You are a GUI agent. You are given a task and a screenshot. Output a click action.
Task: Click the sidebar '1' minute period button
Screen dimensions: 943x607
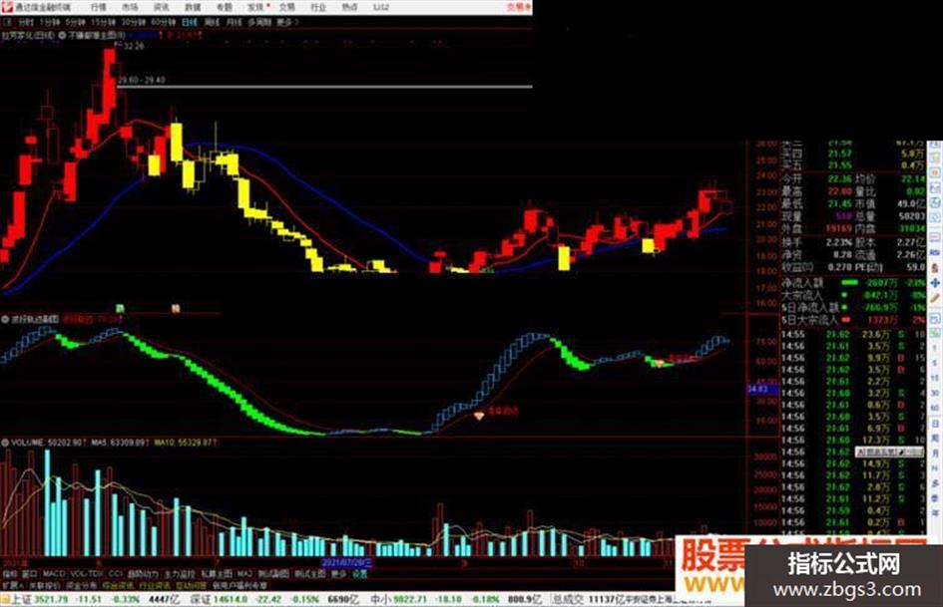935,348
